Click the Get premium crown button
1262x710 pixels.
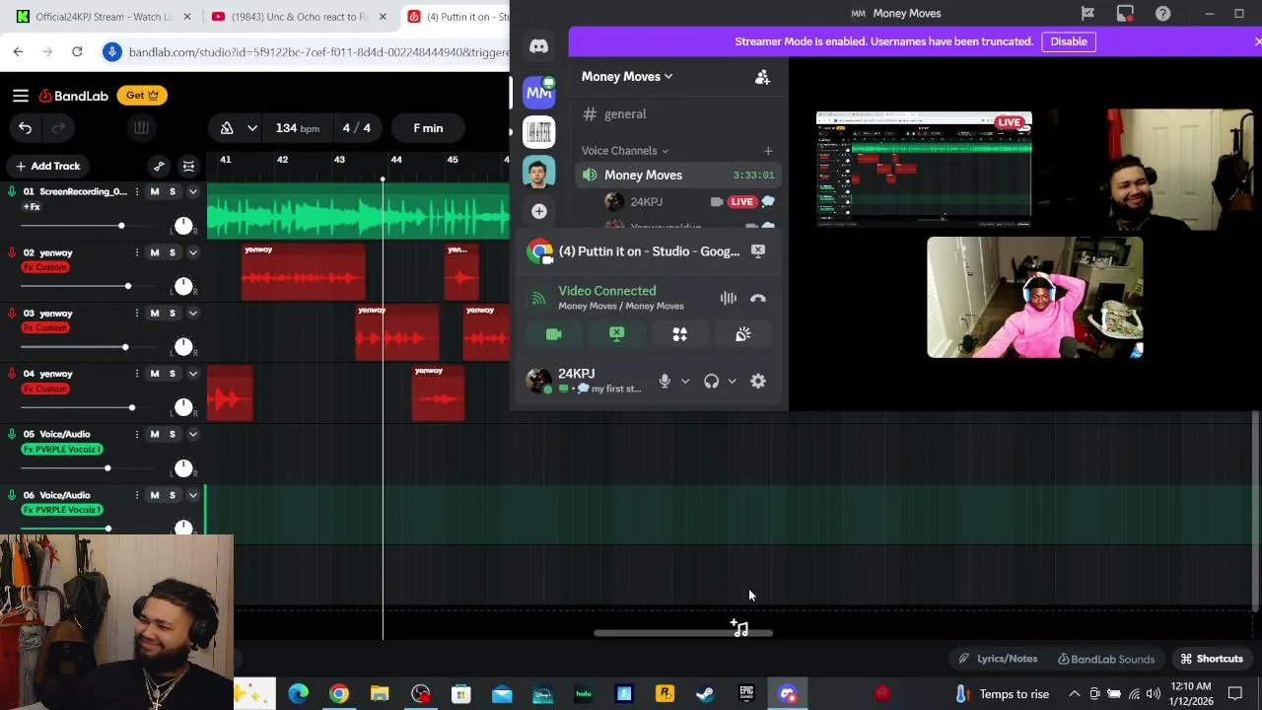[x=142, y=96]
